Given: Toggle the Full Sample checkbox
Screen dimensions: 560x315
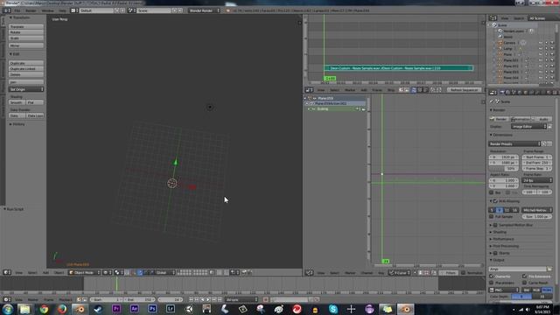Looking at the screenshot, I should pyautogui.click(x=492, y=216).
